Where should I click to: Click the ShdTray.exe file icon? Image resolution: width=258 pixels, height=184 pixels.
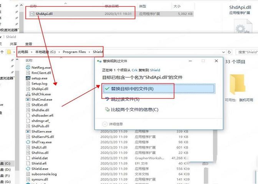pyautogui.click(x=28, y=142)
